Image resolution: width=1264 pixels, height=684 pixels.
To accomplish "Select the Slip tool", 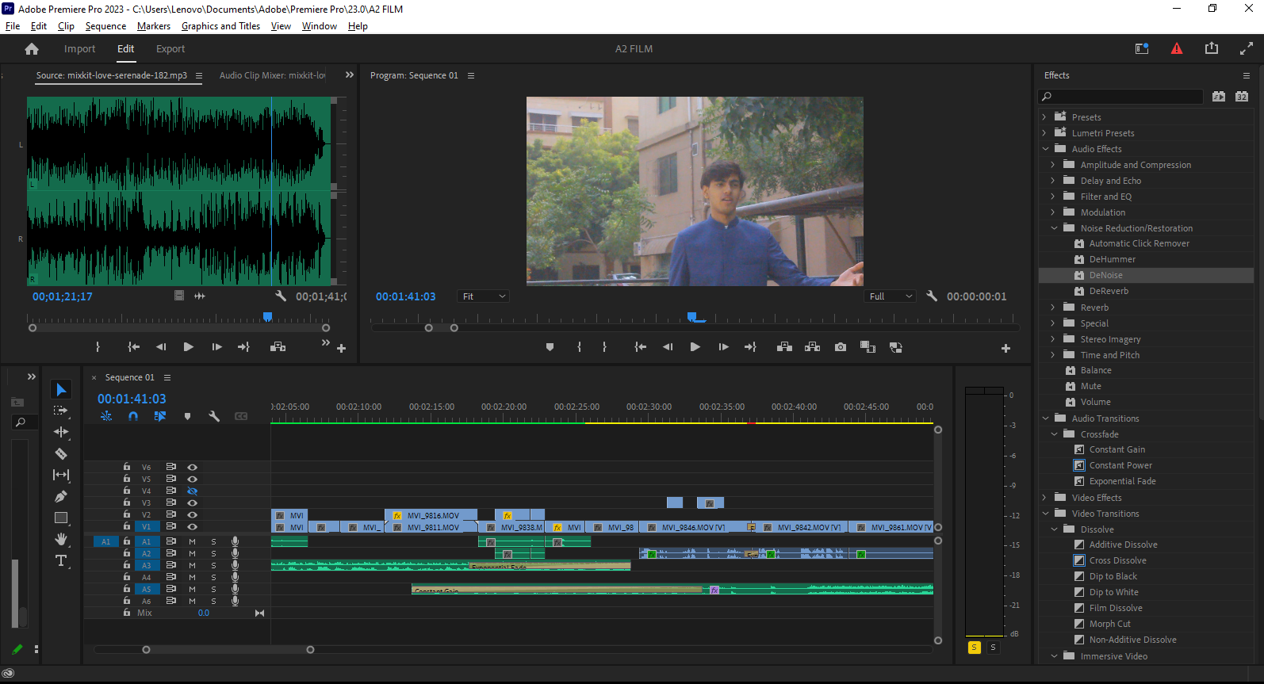I will tap(61, 475).
